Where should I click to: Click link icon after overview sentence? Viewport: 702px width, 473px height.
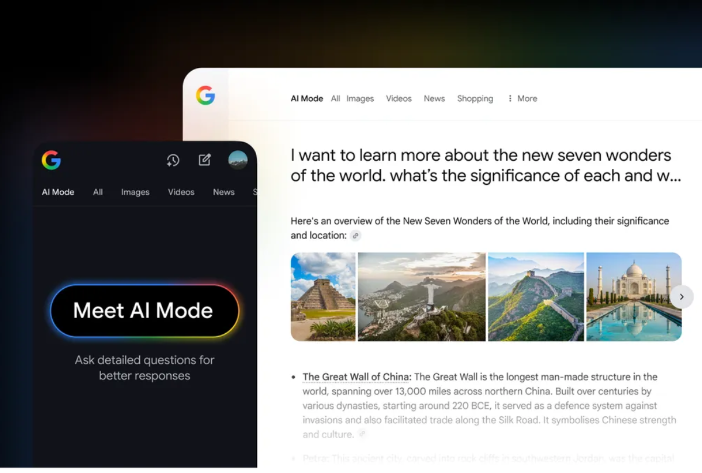356,236
